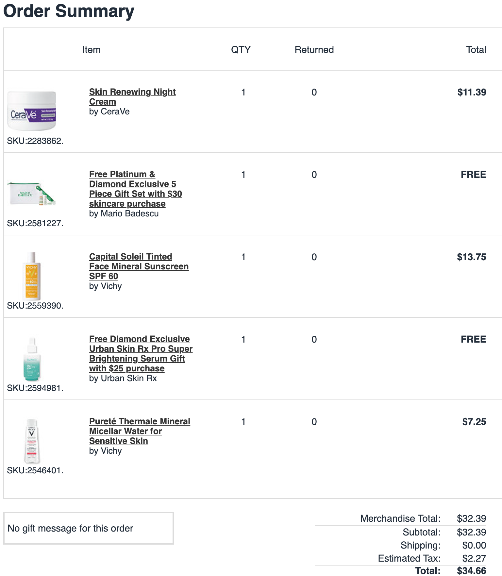
Task: Open Capital Soleil Tinted Sunscreen link
Action: (x=139, y=266)
